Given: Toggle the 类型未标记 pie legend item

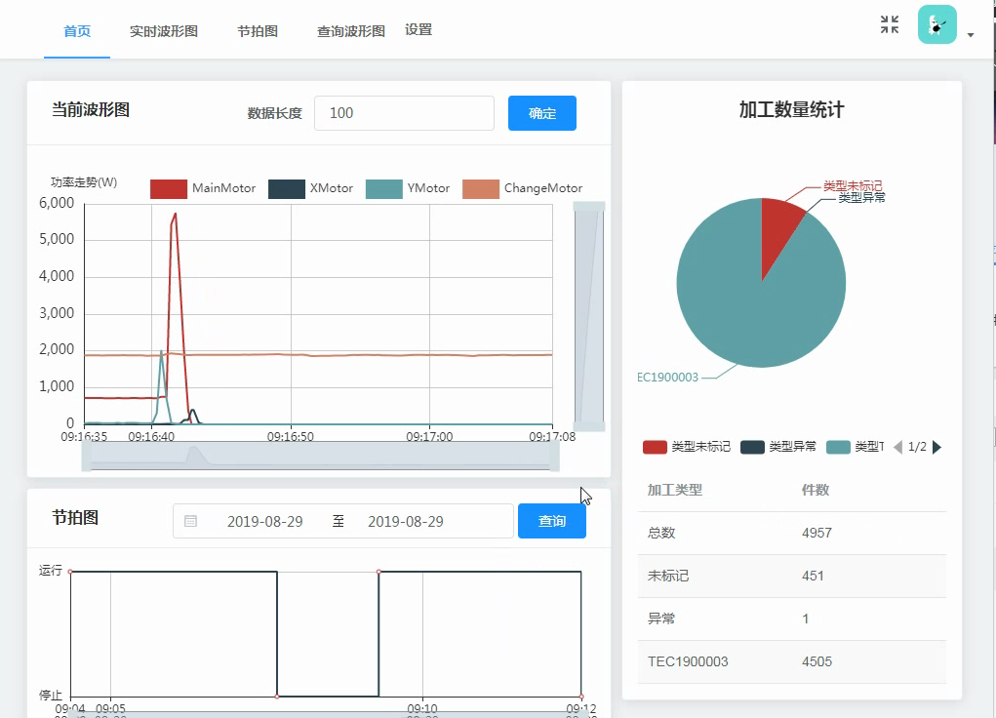Looking at the screenshot, I should [687, 447].
